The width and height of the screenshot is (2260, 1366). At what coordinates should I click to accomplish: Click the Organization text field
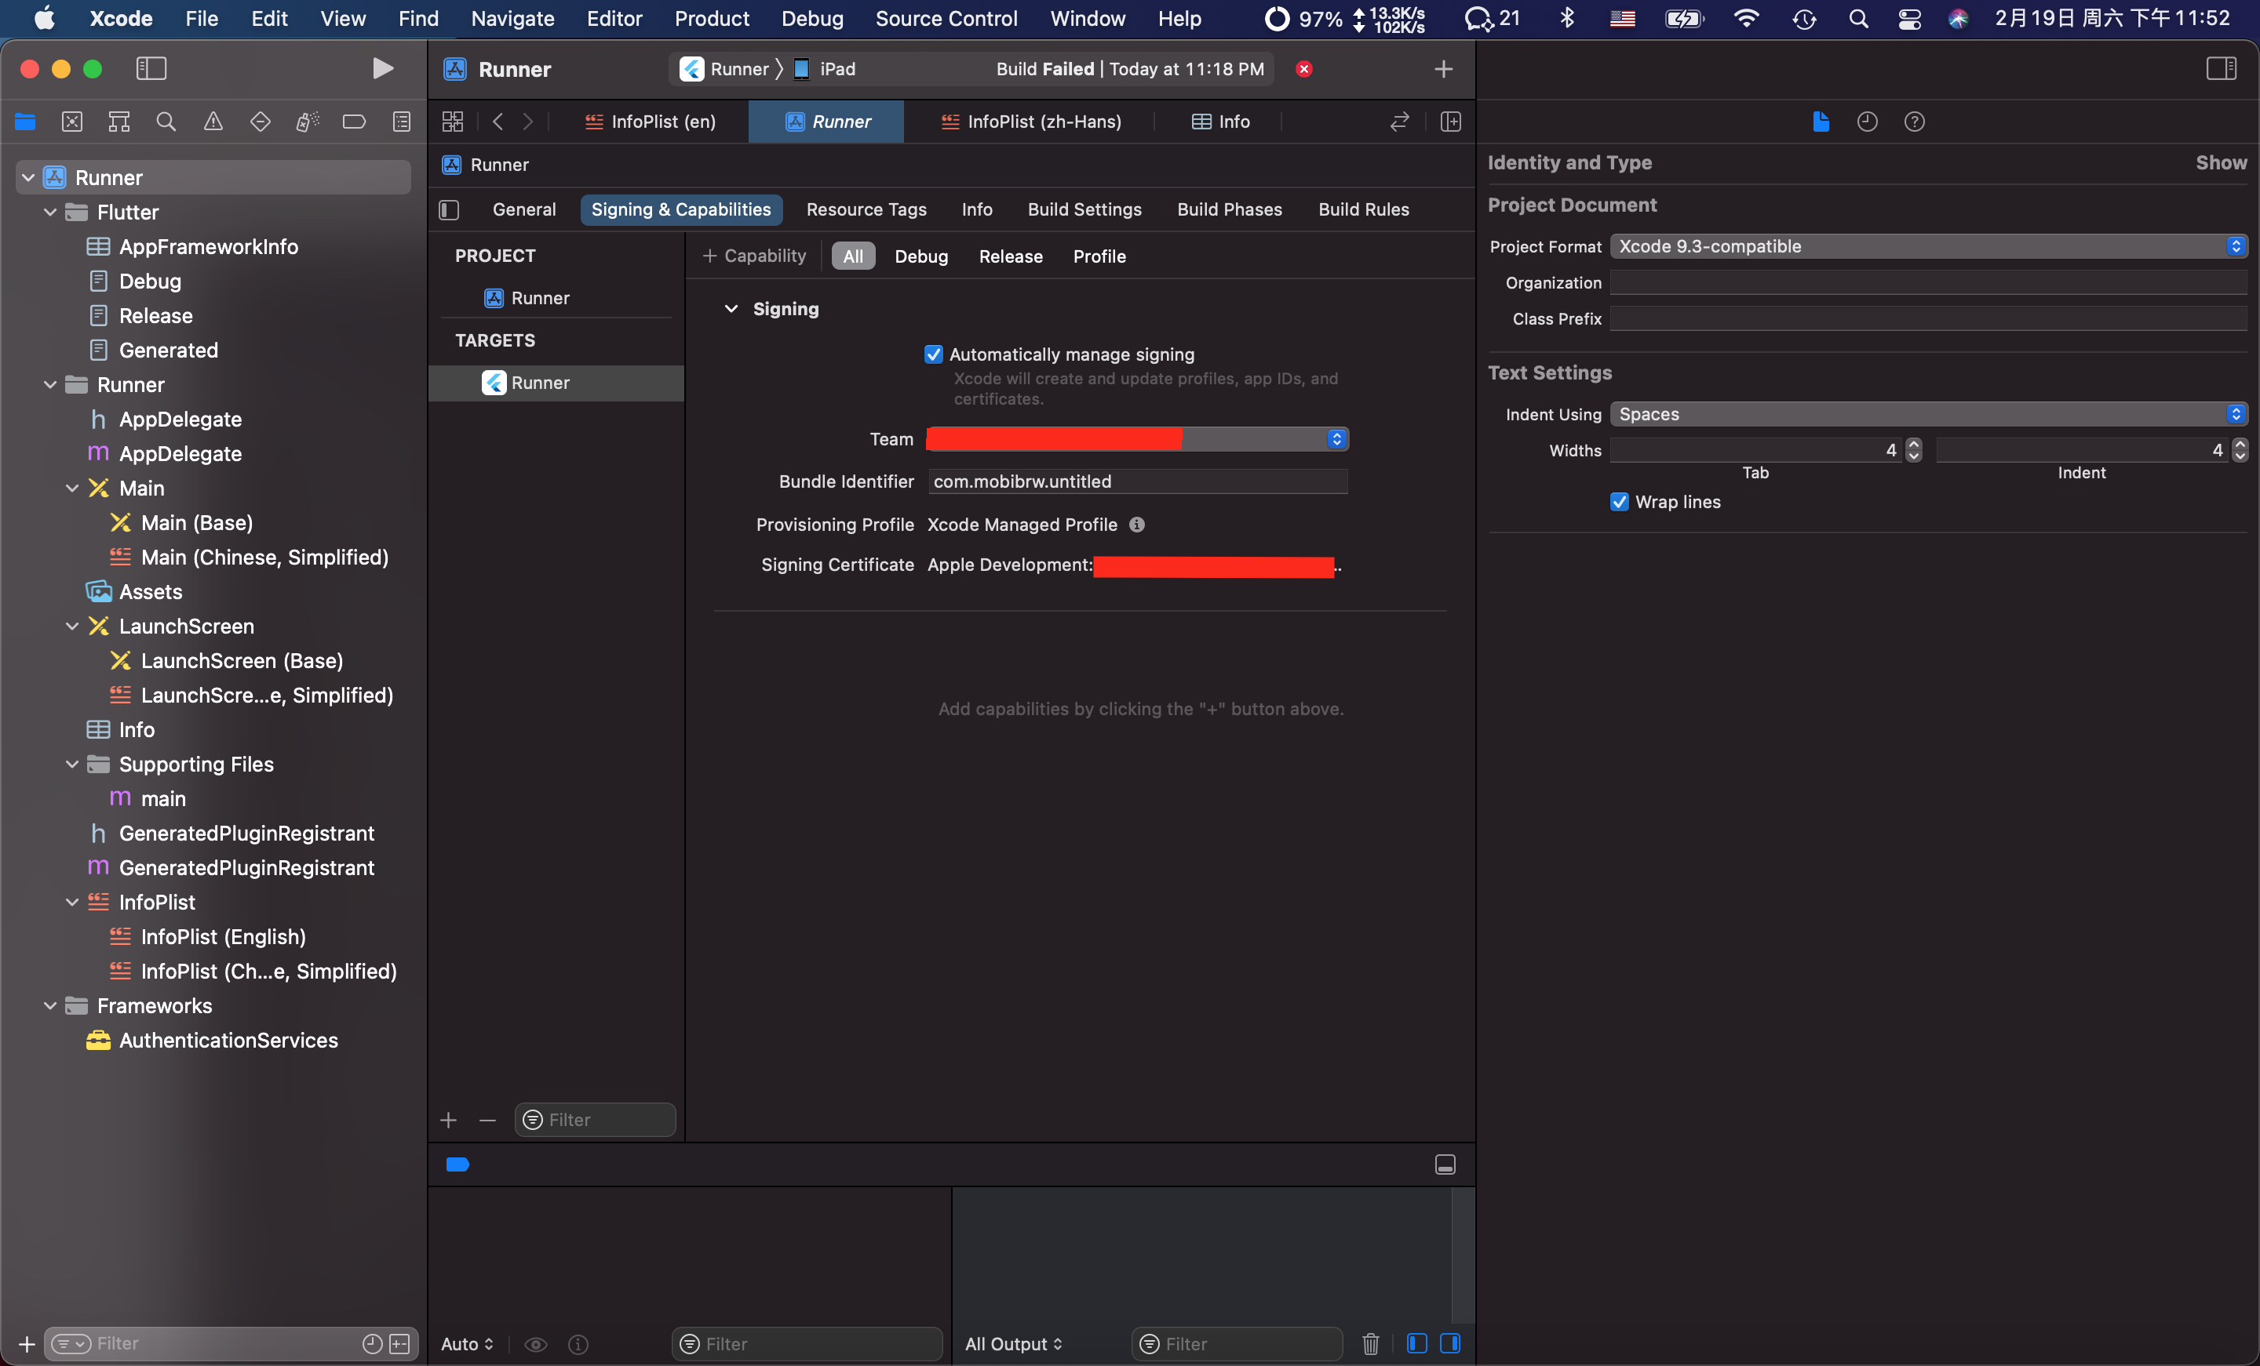(x=1929, y=283)
